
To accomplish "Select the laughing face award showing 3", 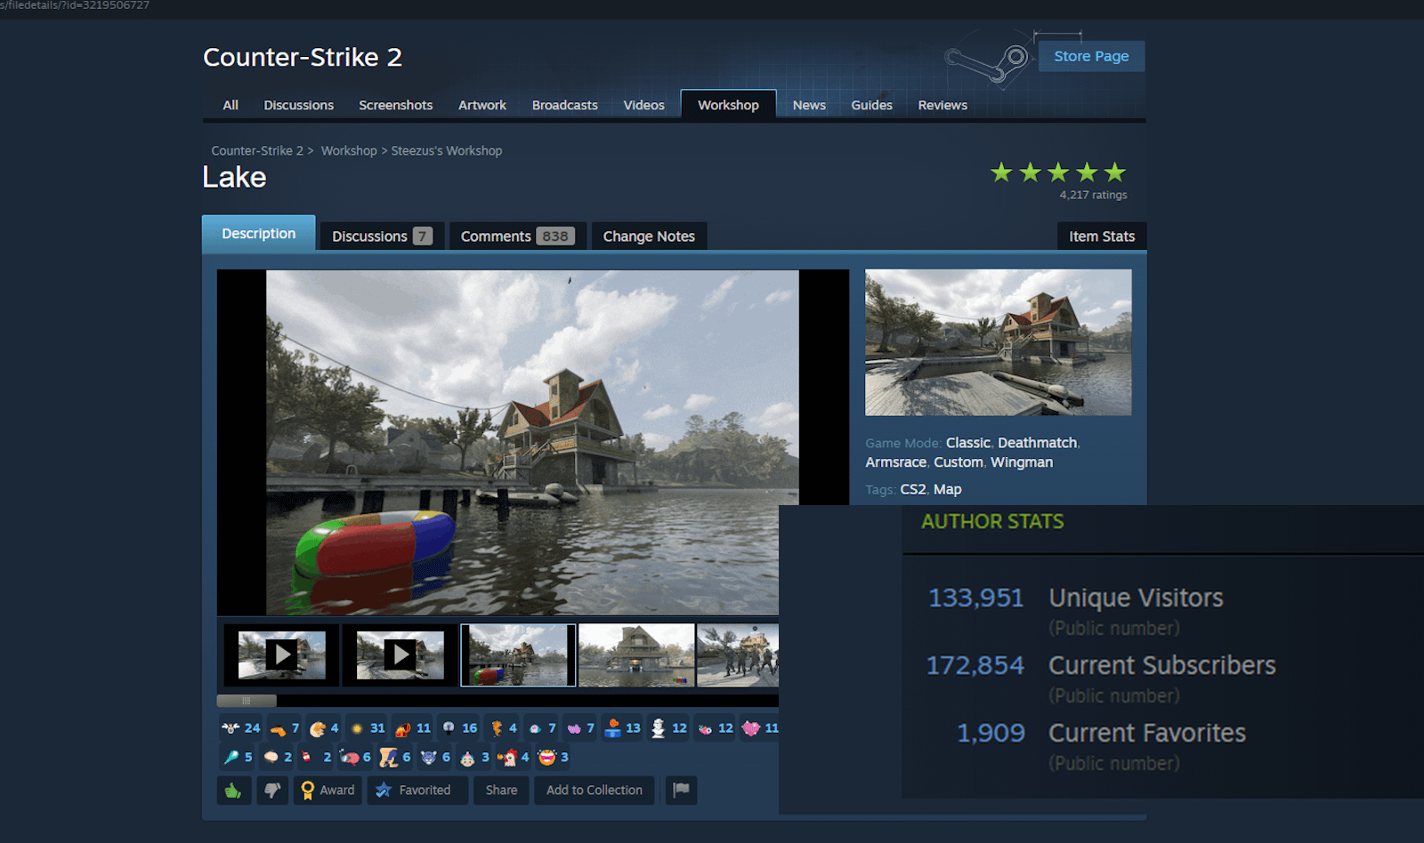I will [553, 758].
